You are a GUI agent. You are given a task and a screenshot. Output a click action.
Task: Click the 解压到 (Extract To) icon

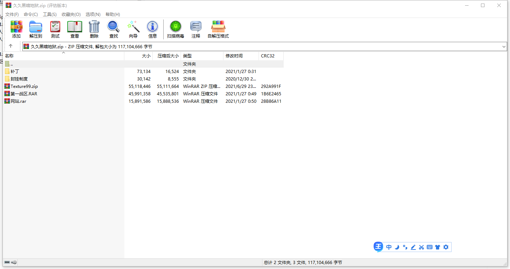pos(35,29)
